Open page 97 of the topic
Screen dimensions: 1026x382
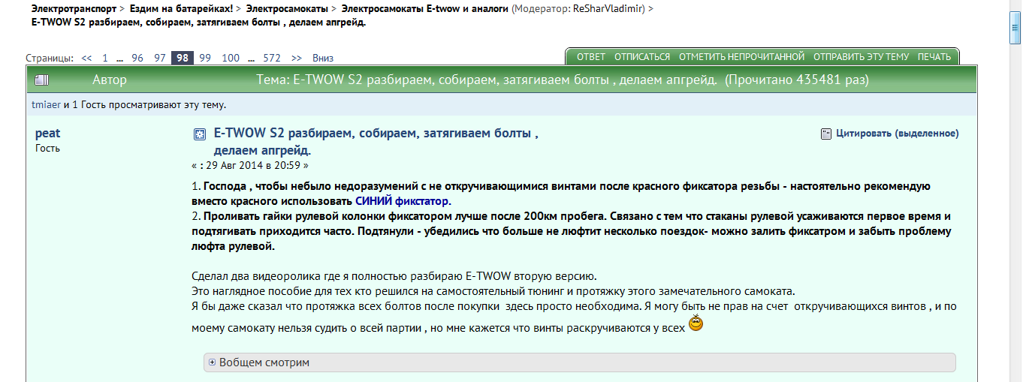[159, 58]
